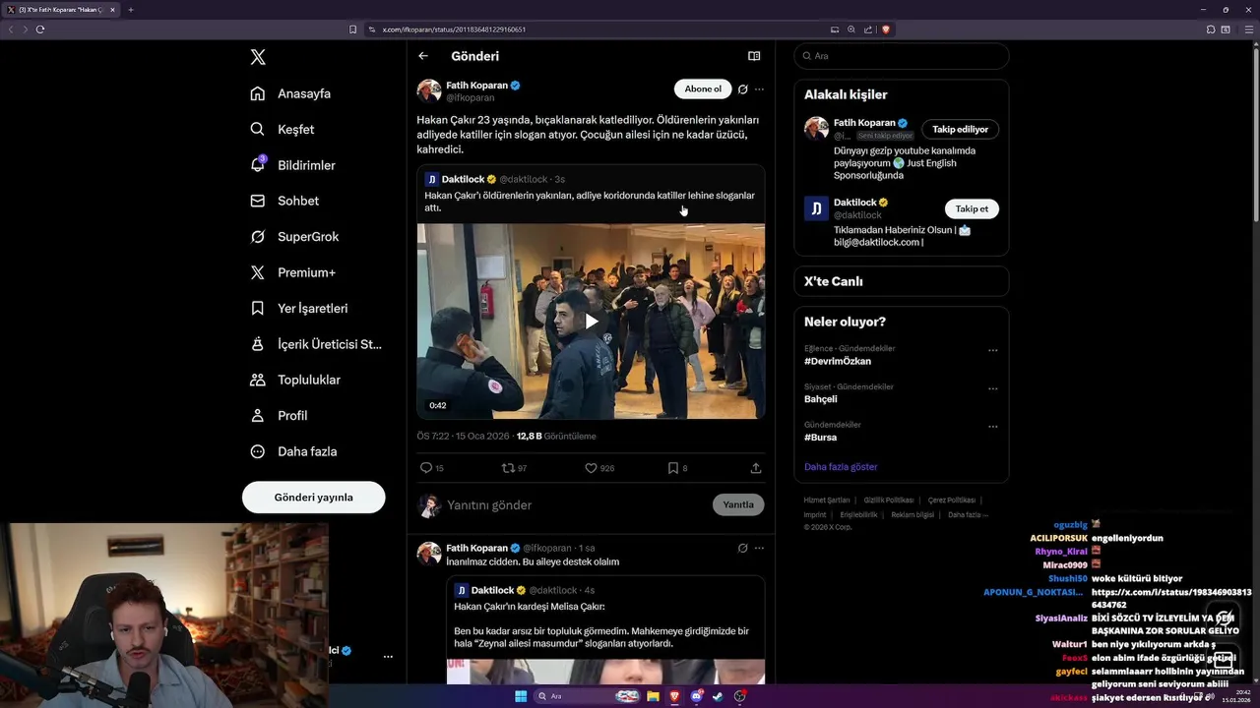Screen dimensions: 1260x708
Task: Open Hizmet Şartları footer link
Action: [x=827, y=501]
